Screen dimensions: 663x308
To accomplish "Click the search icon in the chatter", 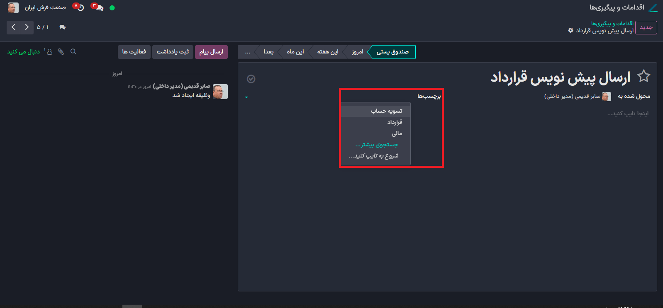I will (x=73, y=52).
